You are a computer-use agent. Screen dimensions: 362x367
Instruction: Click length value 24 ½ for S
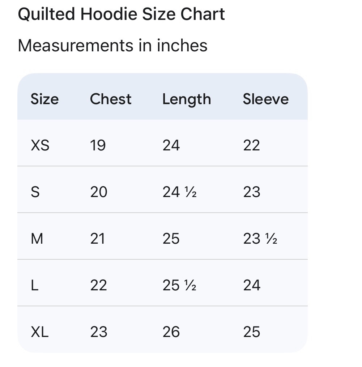180,192
